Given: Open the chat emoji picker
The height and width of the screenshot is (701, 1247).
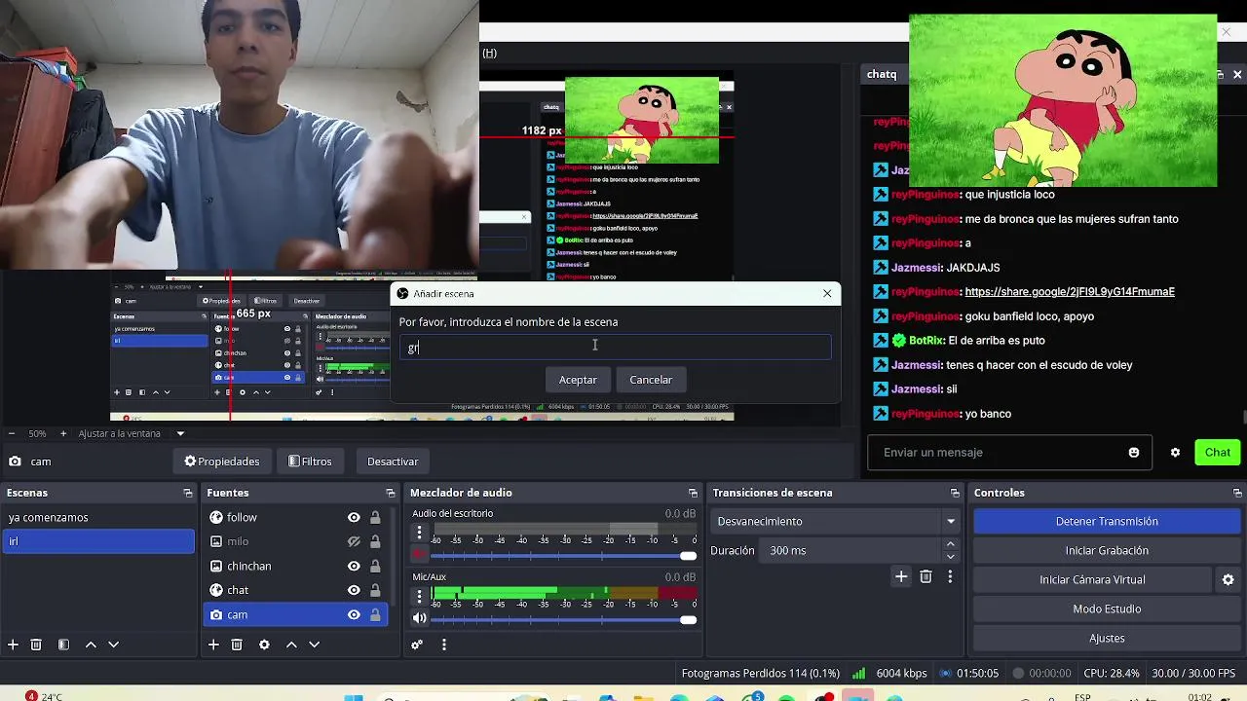Looking at the screenshot, I should point(1134,453).
